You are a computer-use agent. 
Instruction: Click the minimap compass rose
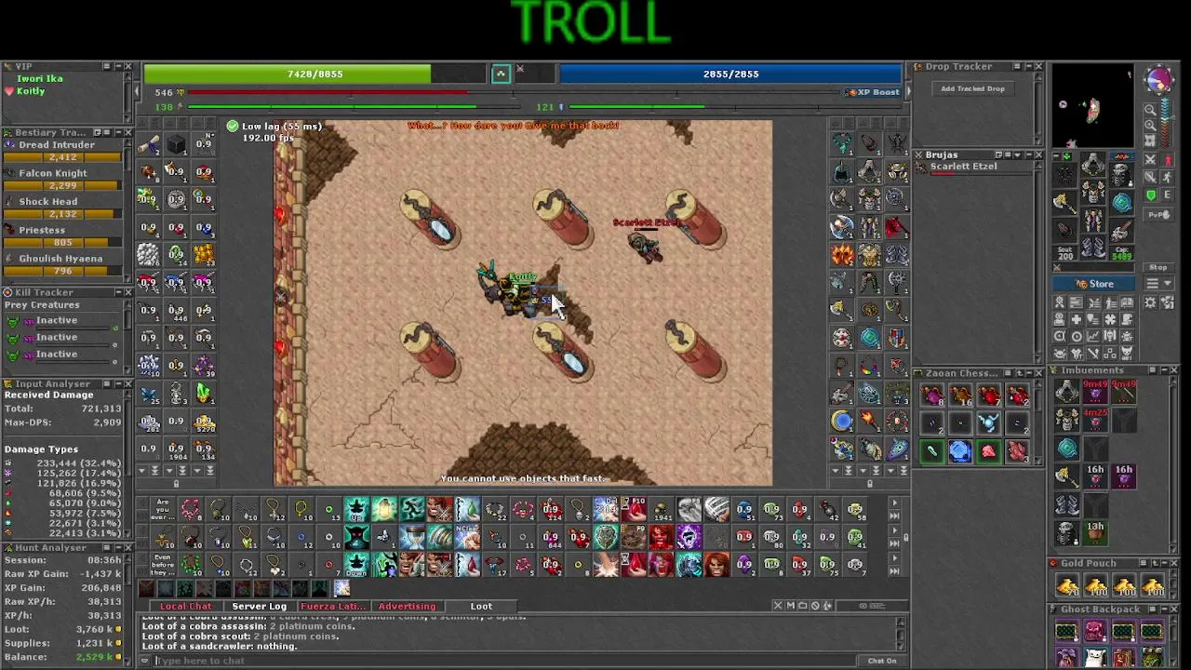[x=1159, y=79]
